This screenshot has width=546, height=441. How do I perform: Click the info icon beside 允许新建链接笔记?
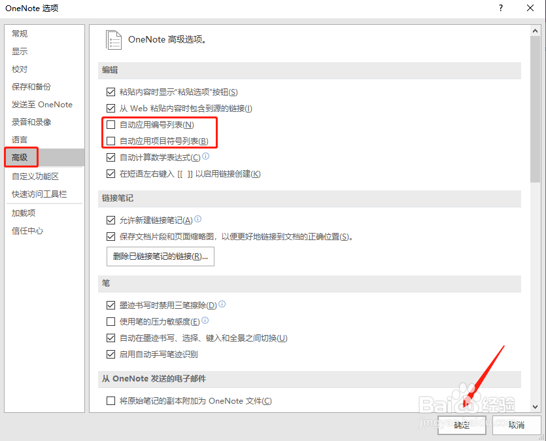click(197, 219)
